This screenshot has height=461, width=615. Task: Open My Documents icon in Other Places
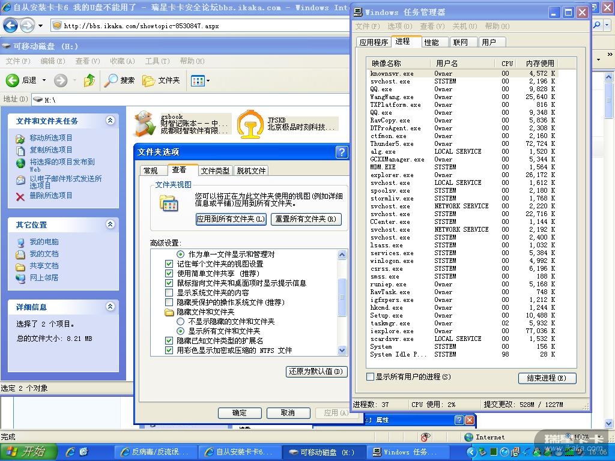pos(20,255)
